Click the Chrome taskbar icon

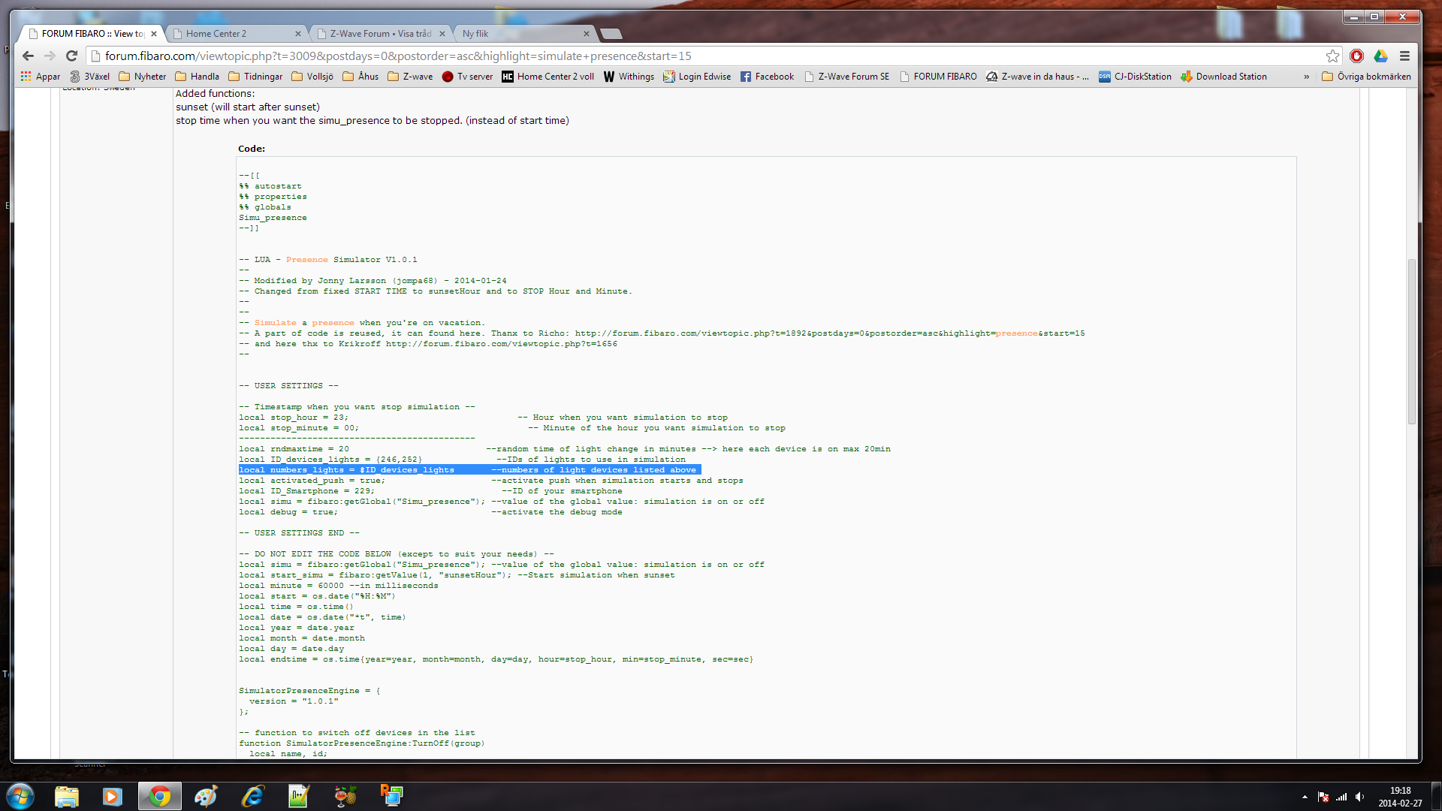(x=160, y=796)
